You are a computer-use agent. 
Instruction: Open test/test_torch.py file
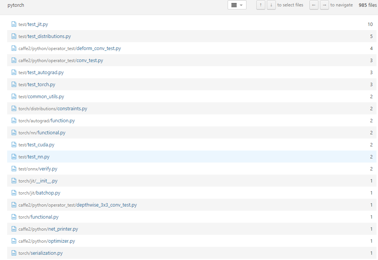37,85
